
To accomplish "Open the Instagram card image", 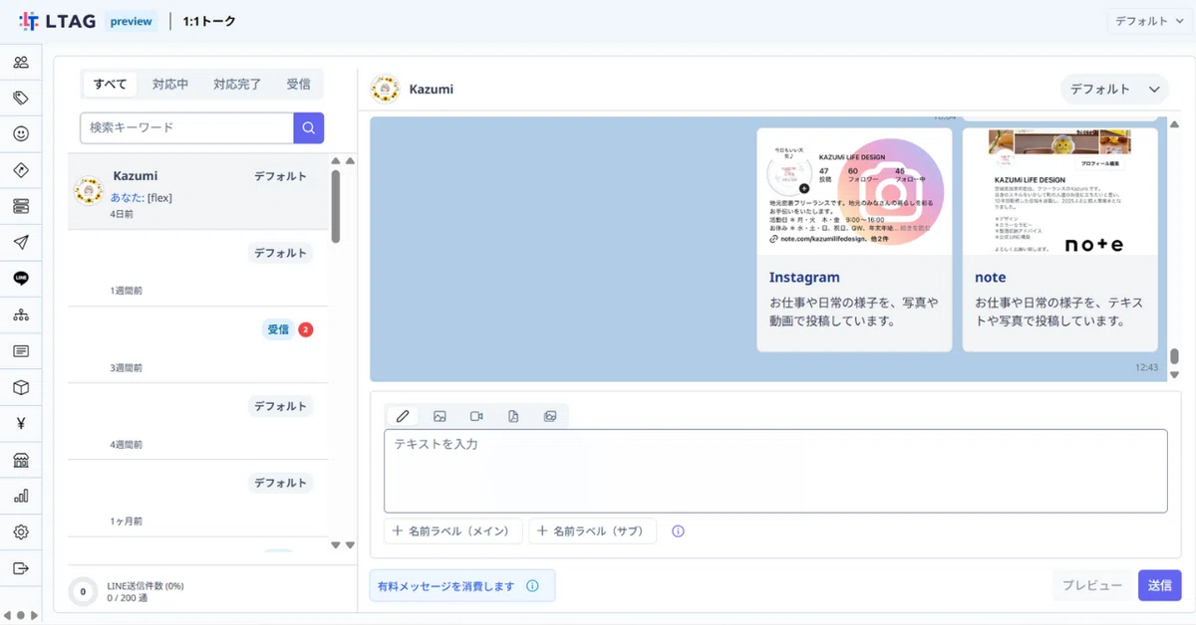I will (x=855, y=191).
